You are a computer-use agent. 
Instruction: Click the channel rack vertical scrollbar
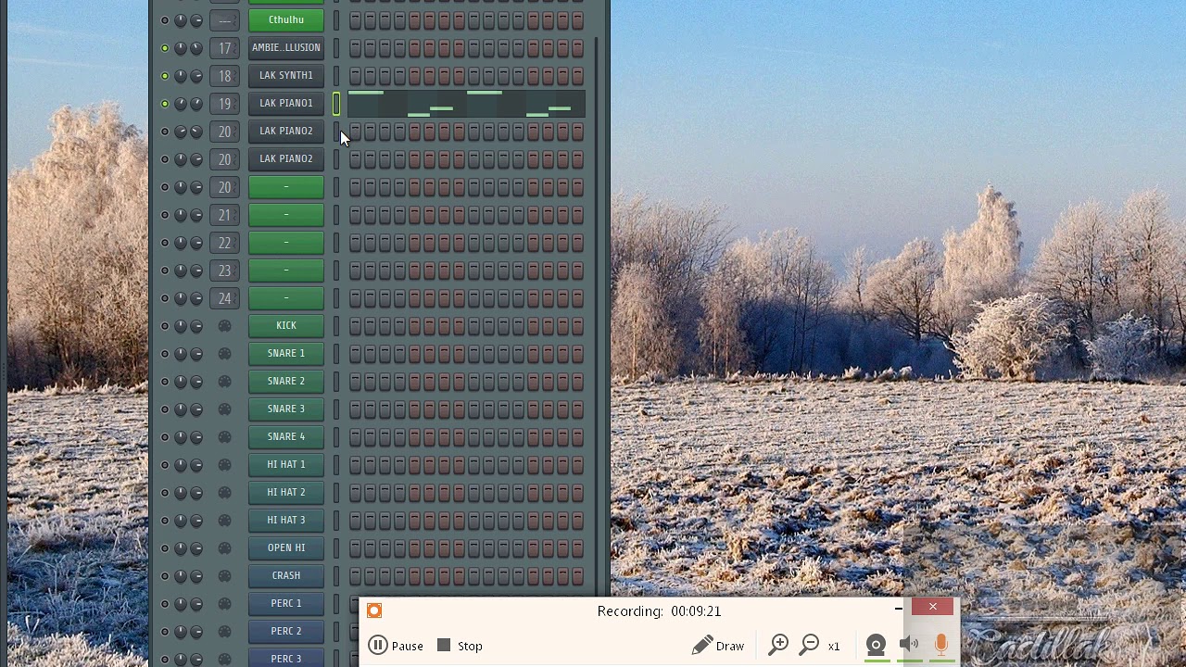click(598, 315)
